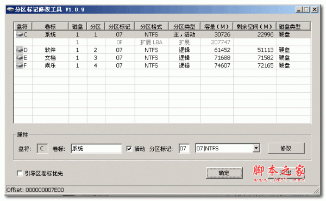Click the C drive disk icon
Screen dimensions: 326x201
tap(20, 34)
